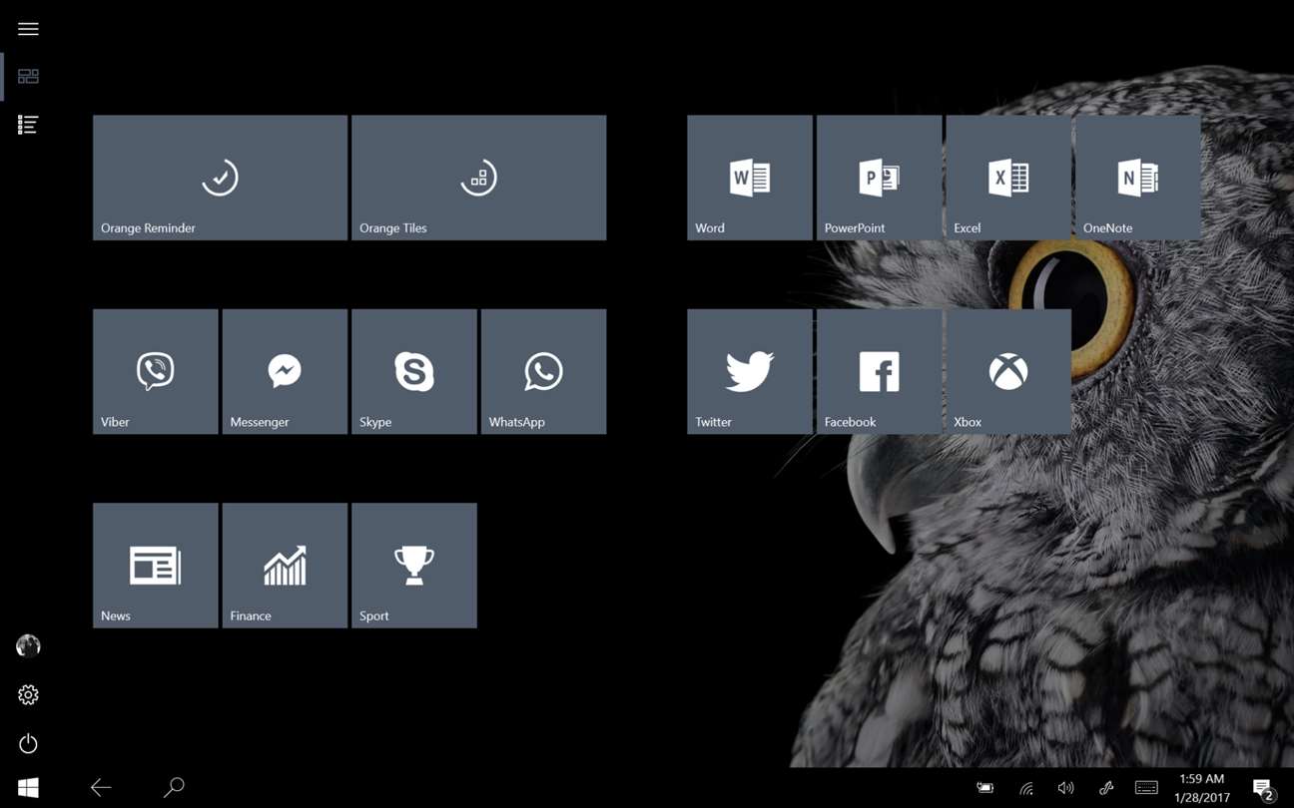Launch Word from the Start tiles

click(749, 178)
